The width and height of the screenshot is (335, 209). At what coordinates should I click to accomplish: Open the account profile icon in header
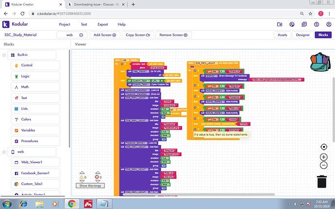click(x=329, y=24)
